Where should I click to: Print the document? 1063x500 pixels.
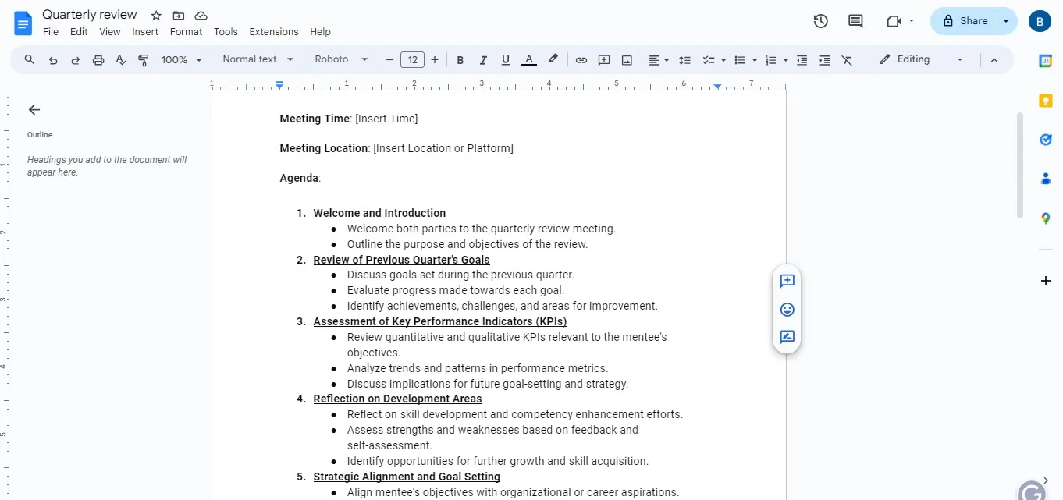pos(98,59)
